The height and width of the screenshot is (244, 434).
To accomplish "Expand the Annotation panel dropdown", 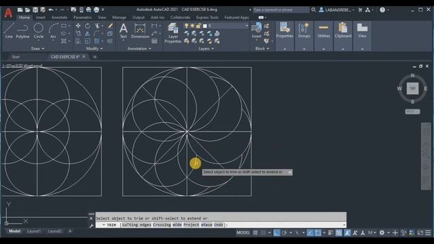I will [139, 48].
